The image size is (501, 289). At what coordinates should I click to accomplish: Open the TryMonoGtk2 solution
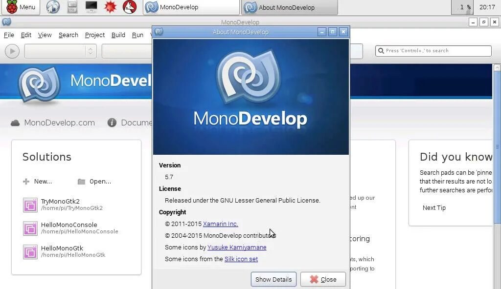(71, 205)
